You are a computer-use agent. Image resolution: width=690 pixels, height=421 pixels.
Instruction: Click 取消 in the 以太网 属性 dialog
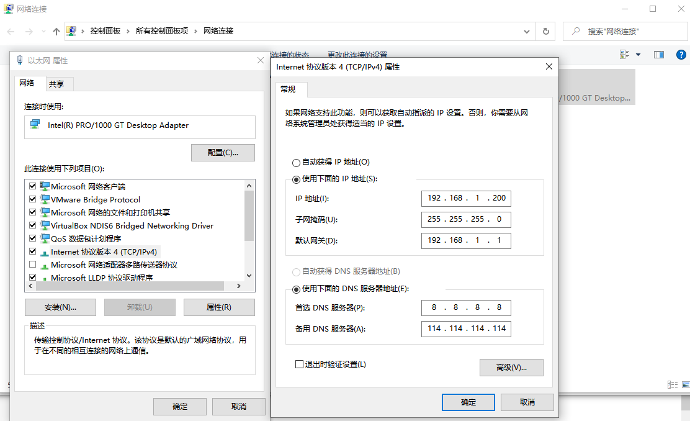[238, 407]
